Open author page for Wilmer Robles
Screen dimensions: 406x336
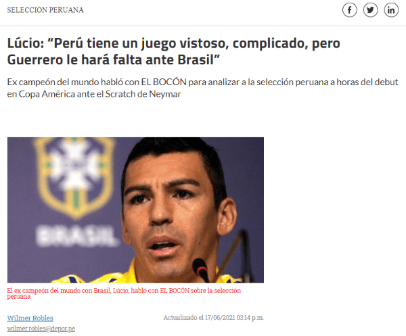pos(30,318)
